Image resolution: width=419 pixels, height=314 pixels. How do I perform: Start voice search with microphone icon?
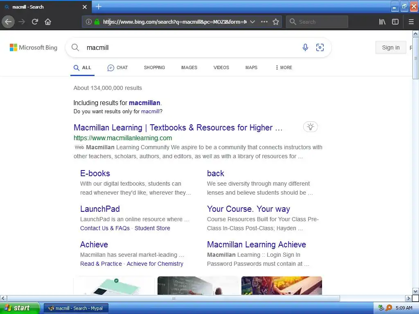pyautogui.click(x=305, y=47)
